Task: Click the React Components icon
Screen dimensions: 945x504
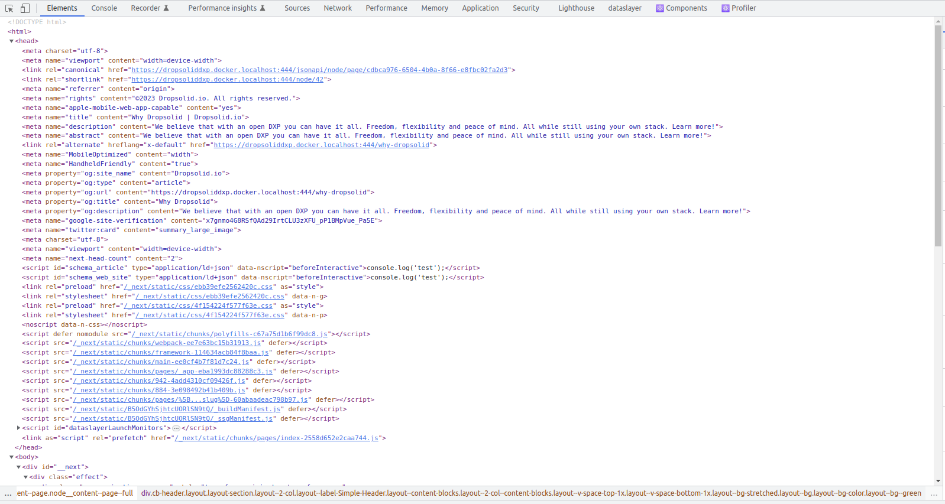Action: 660,8
